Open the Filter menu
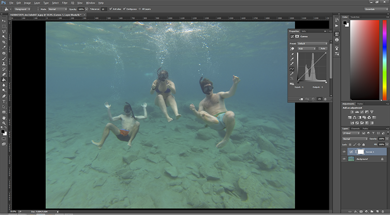The image size is (390, 215). click(65, 3)
